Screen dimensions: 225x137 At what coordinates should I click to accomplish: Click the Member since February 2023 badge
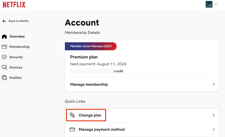coord(91,46)
